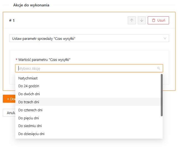Click the "Wybierz Akcję" search input
Image resolution: width=181 pixels, height=147 pixels.
pyautogui.click(x=86, y=68)
